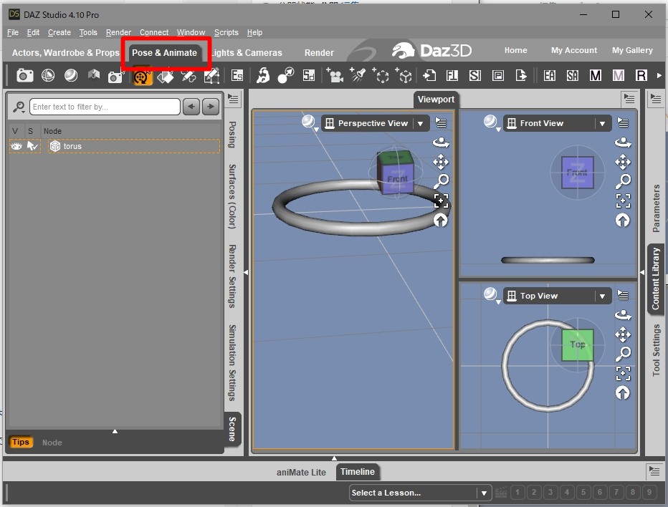This screenshot has width=668, height=507.
Task: Click the Render camera icon in toolbar
Action: 24,76
